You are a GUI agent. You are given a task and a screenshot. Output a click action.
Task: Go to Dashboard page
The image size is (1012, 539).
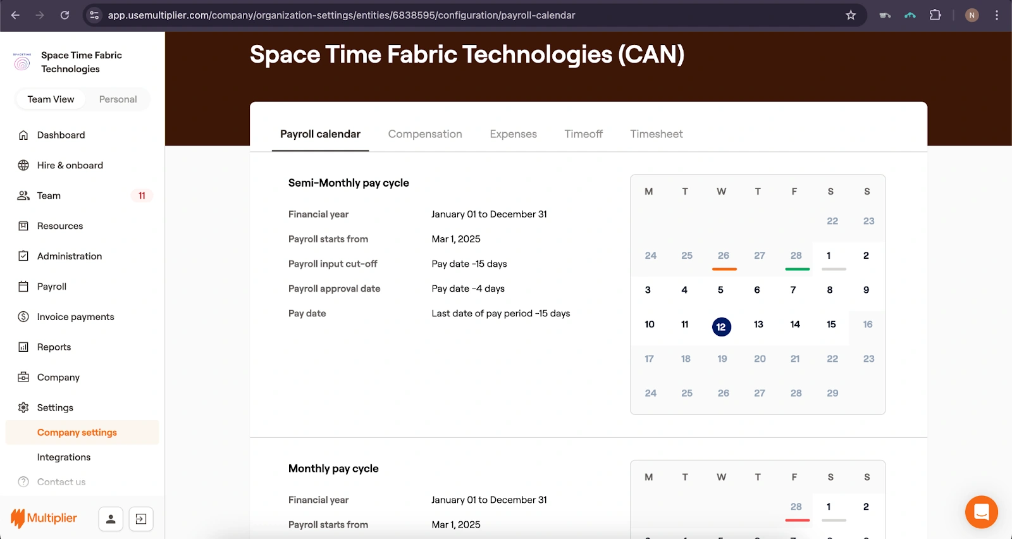[61, 135]
